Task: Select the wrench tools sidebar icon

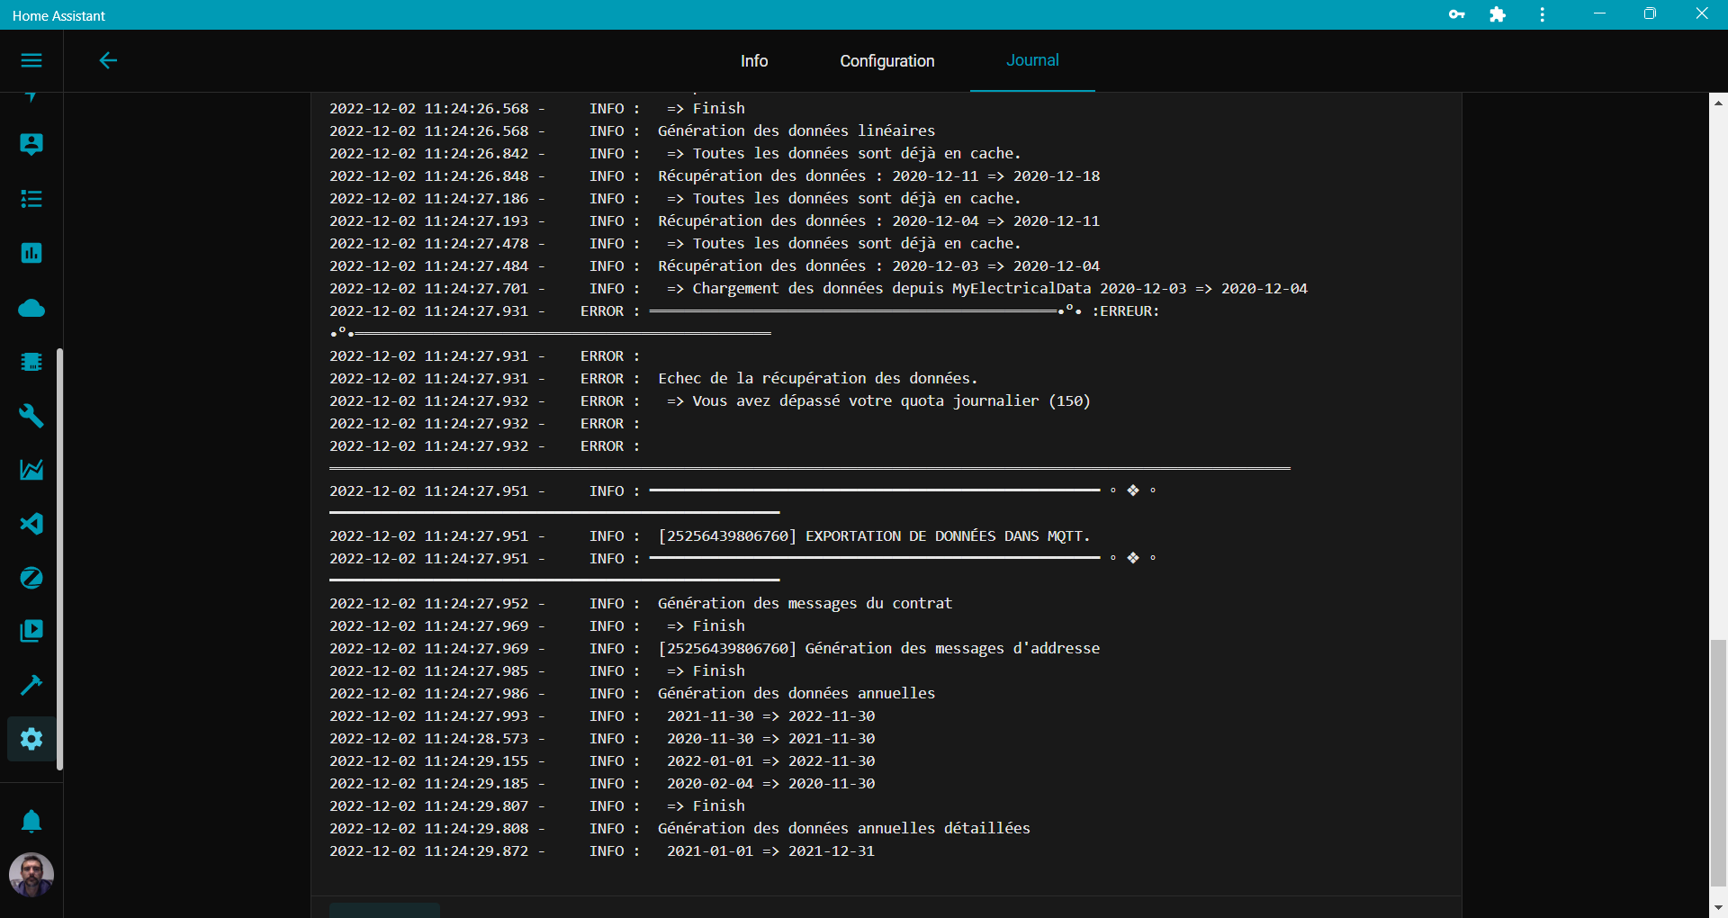Action: click(31, 416)
